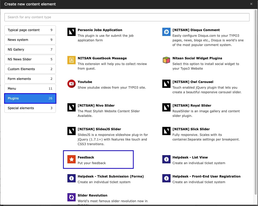Choose the Helpdesk - List View title
Viewport: 258px width, 206px height.
tap(190, 157)
